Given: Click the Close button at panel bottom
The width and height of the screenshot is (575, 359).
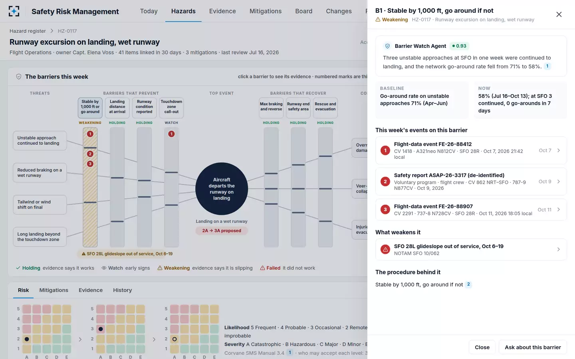Looking at the screenshot, I should [x=482, y=347].
